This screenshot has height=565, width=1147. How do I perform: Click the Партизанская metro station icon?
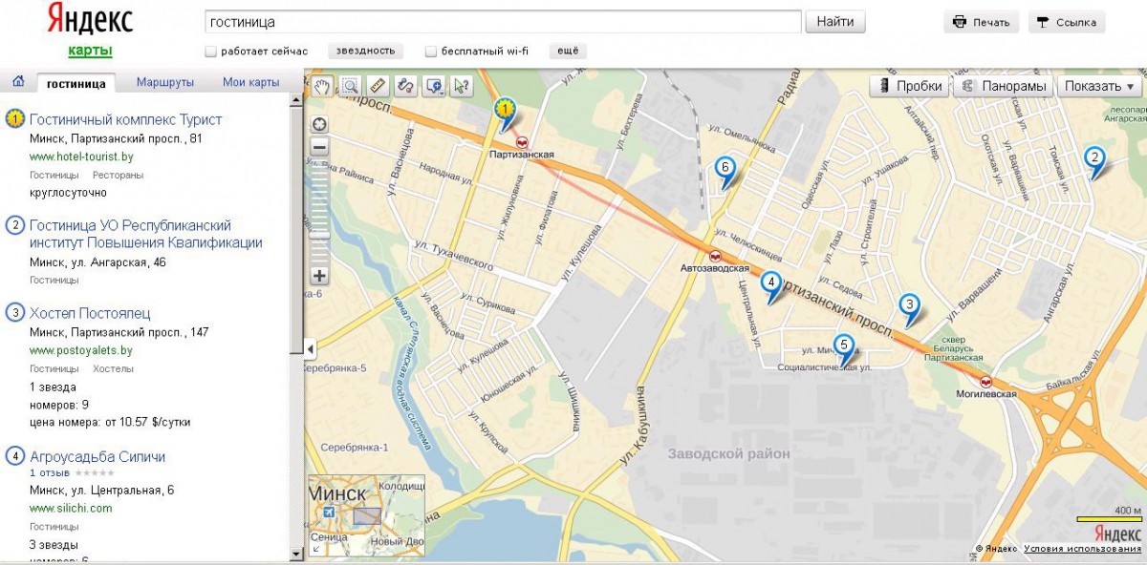pyautogui.click(x=522, y=141)
